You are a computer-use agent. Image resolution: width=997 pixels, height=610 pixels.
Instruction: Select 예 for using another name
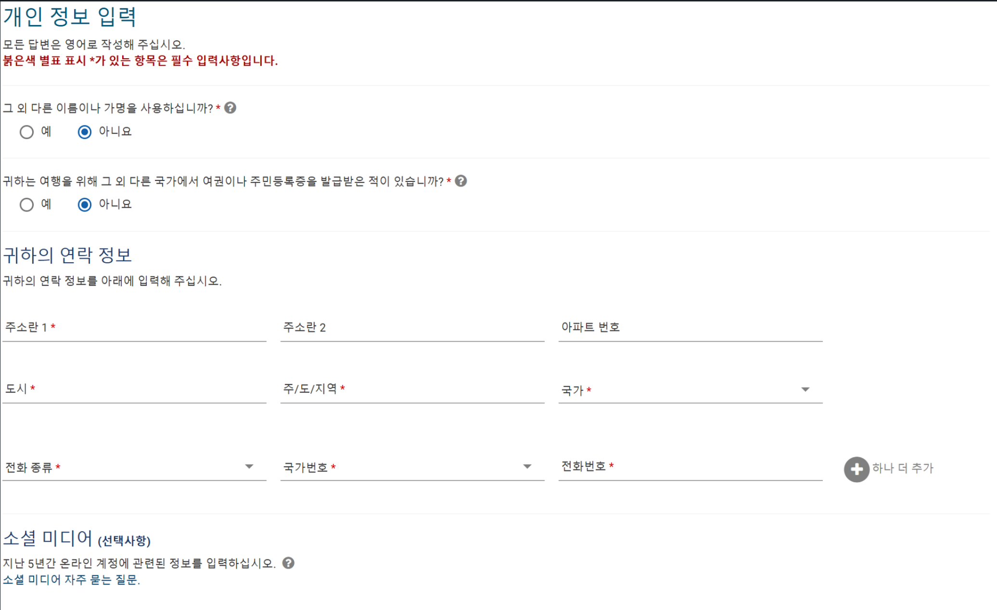click(27, 132)
